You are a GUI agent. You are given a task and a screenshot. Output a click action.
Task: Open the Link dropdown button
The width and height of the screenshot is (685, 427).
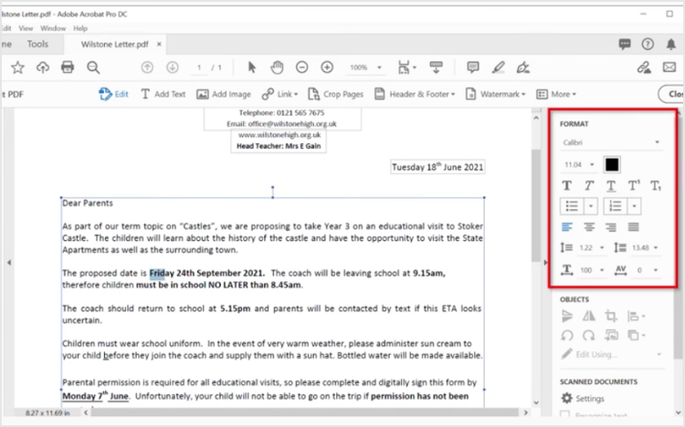pos(279,94)
